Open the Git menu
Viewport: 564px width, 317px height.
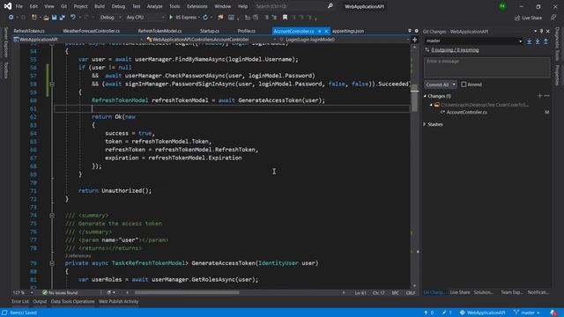[x=63, y=6]
